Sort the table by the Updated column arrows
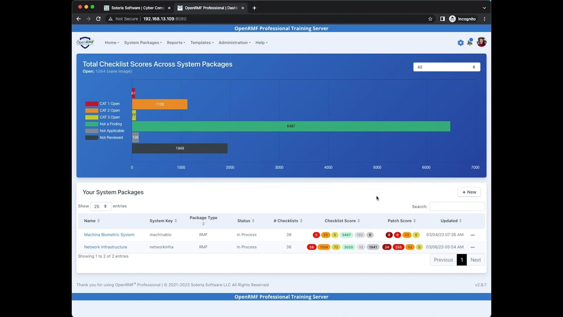This screenshot has height=317, width=563. [x=461, y=221]
